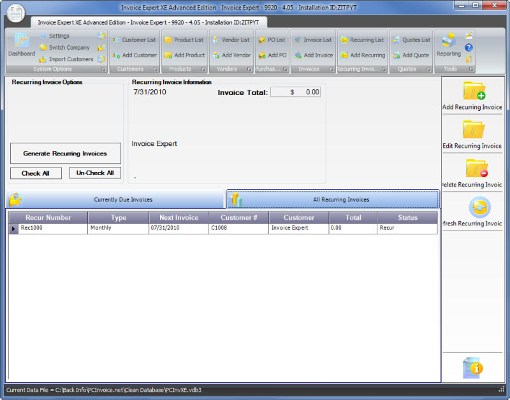510x400 pixels.
Task: Click the C1008 customer number cell
Action: click(238, 229)
